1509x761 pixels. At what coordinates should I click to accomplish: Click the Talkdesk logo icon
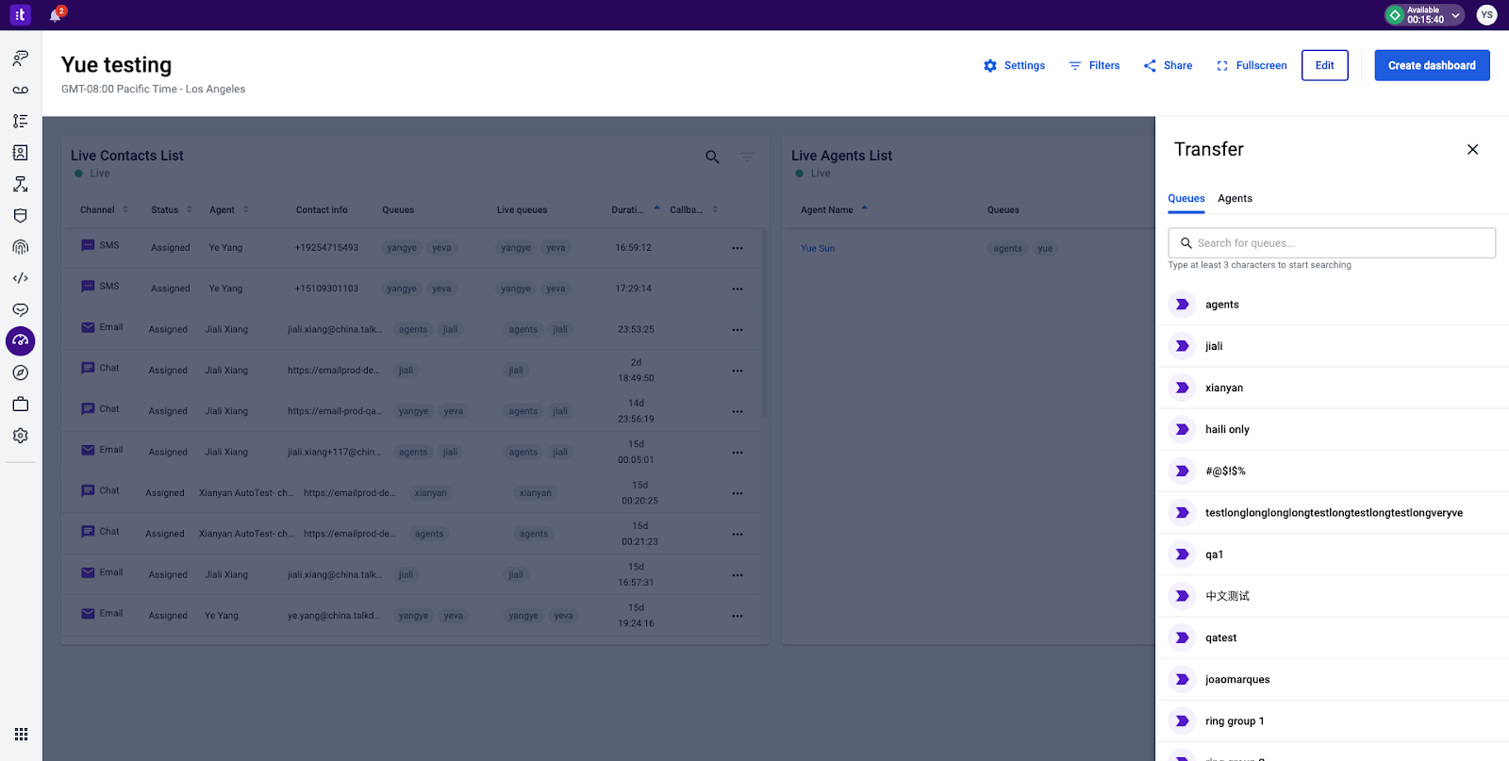(20, 15)
